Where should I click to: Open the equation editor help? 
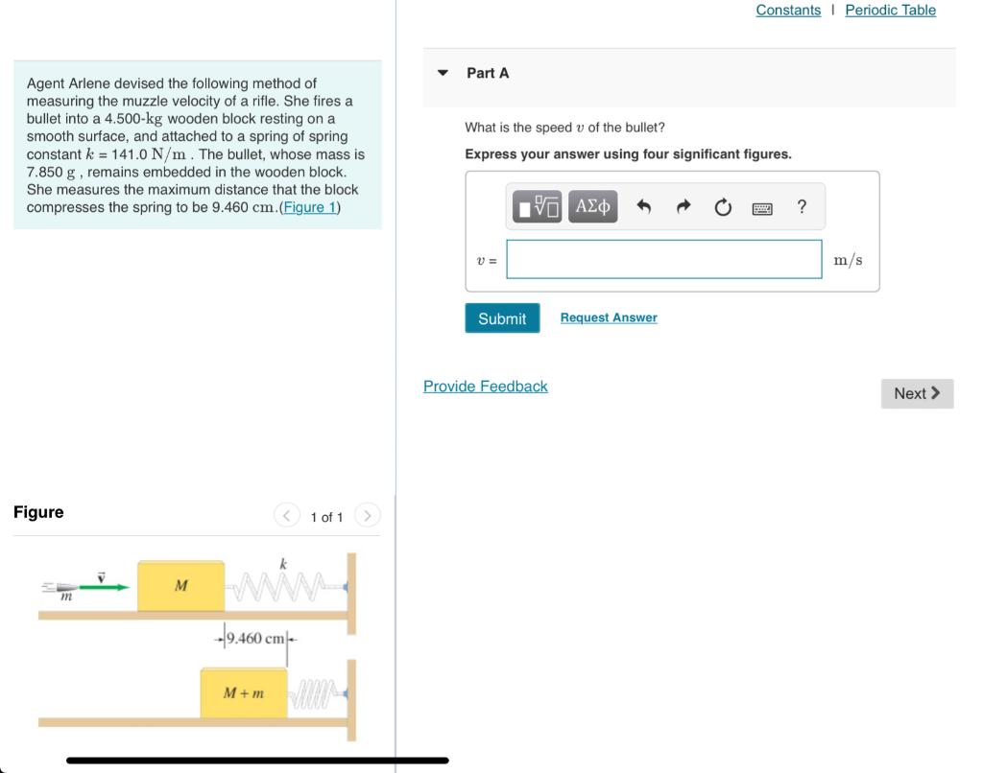pos(801,205)
